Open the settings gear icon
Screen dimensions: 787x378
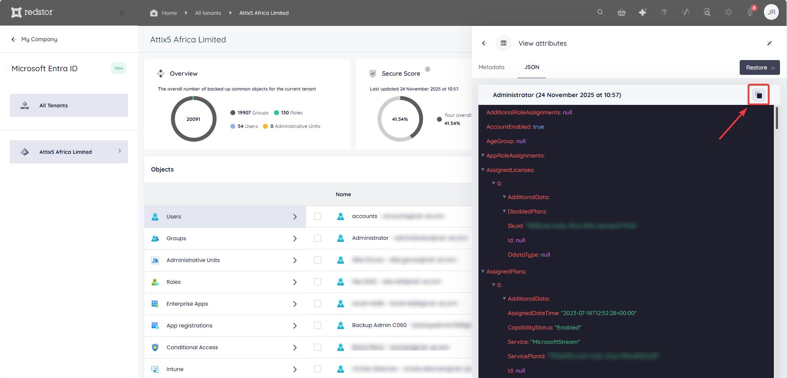729,12
